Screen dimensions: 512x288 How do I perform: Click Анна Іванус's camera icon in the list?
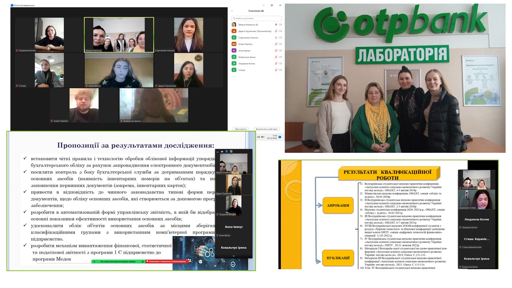tap(280, 50)
